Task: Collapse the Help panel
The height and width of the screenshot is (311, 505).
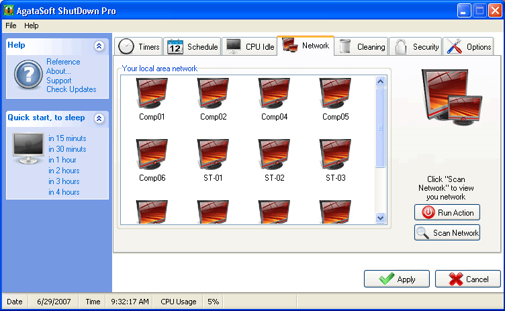Action: coord(99,46)
